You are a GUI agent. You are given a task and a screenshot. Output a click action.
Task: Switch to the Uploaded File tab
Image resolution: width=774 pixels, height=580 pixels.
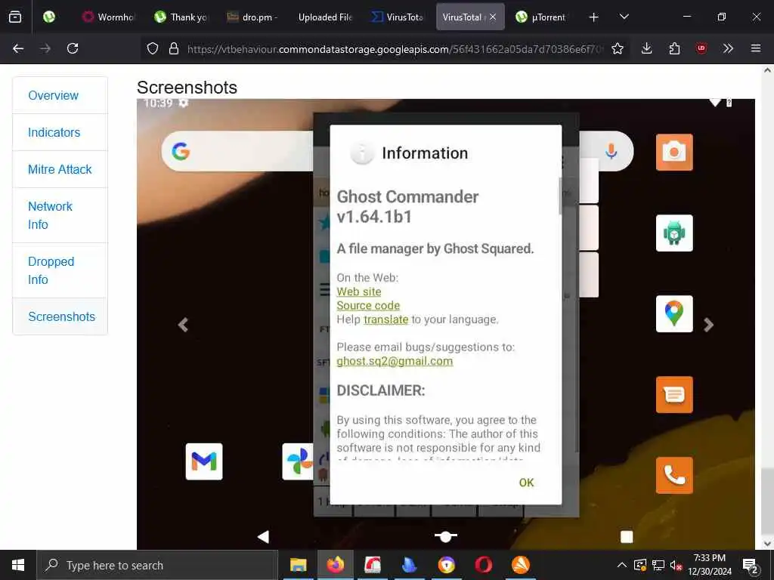[x=325, y=17]
